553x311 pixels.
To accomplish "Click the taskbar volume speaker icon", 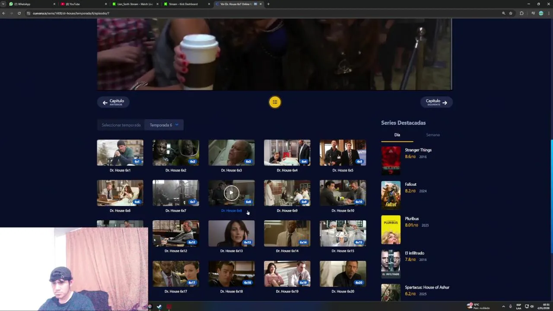I will pyautogui.click(x=532, y=306).
